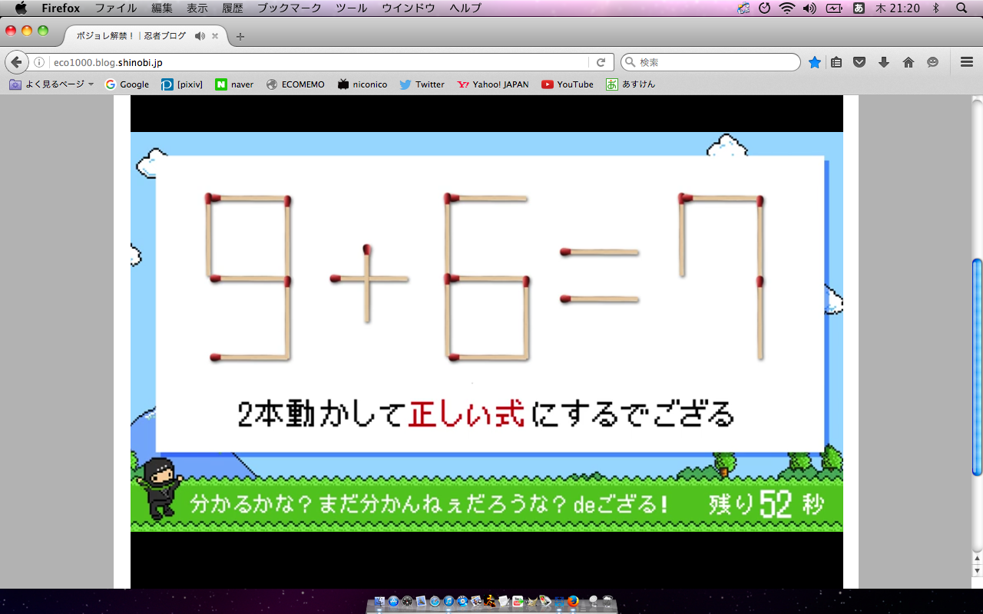Image resolution: width=983 pixels, height=614 pixels.
Task: Open the Firefox Hello chat icon
Action: tap(932, 62)
